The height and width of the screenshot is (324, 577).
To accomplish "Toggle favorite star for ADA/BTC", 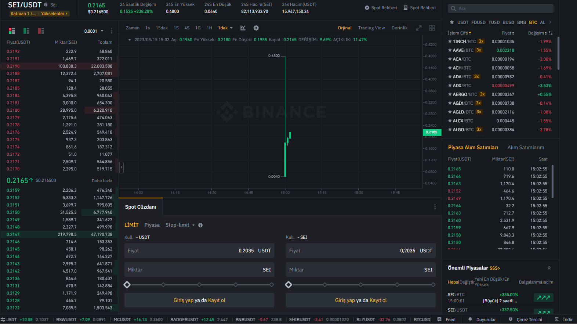I will (450, 77).
